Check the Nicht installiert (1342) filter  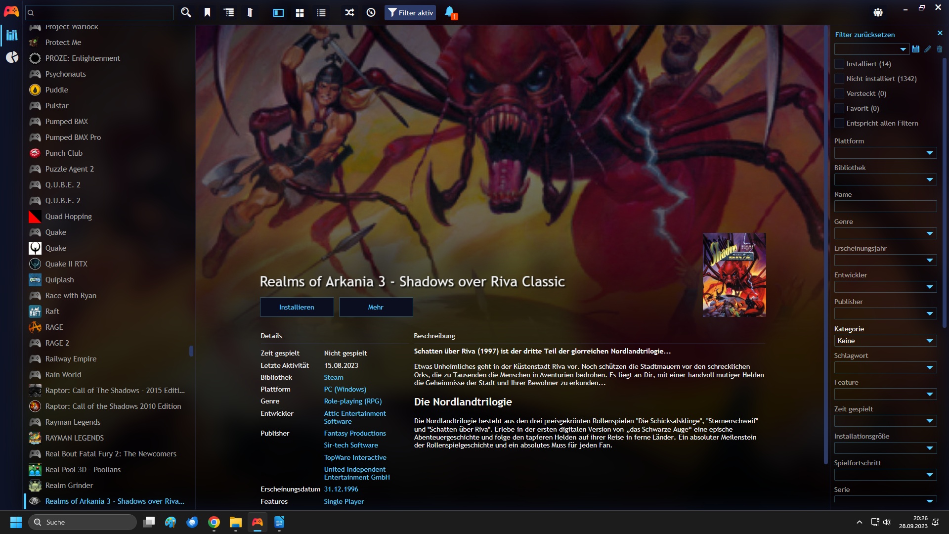point(839,79)
